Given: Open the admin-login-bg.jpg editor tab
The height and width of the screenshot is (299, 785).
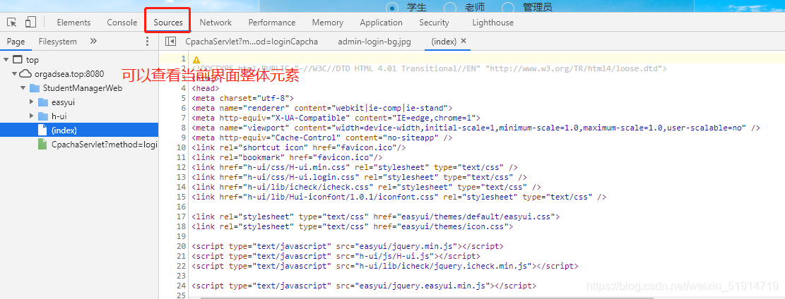Looking at the screenshot, I should pos(374,42).
